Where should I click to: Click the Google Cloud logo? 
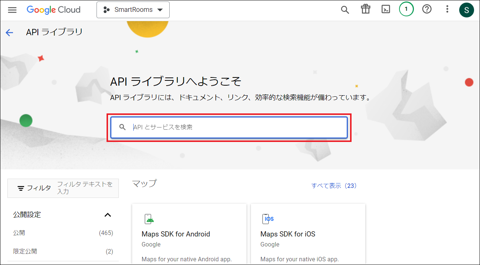coord(53,10)
